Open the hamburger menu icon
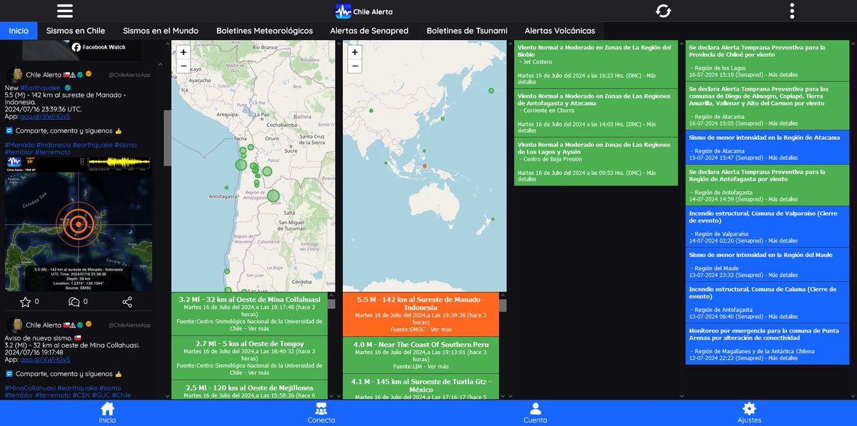Screen dimensions: 857x426 65,11
